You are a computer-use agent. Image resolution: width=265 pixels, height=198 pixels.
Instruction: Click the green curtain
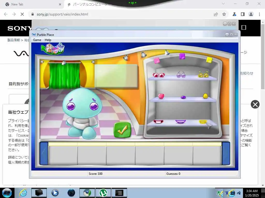pyautogui.click(x=64, y=75)
